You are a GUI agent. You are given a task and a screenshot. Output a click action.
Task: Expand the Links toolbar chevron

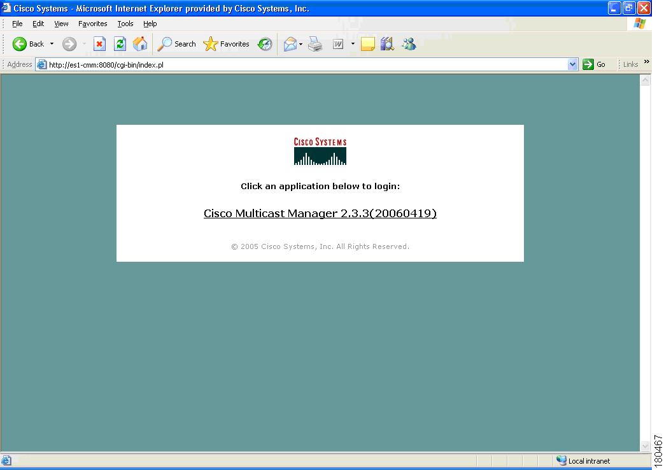pyautogui.click(x=647, y=62)
